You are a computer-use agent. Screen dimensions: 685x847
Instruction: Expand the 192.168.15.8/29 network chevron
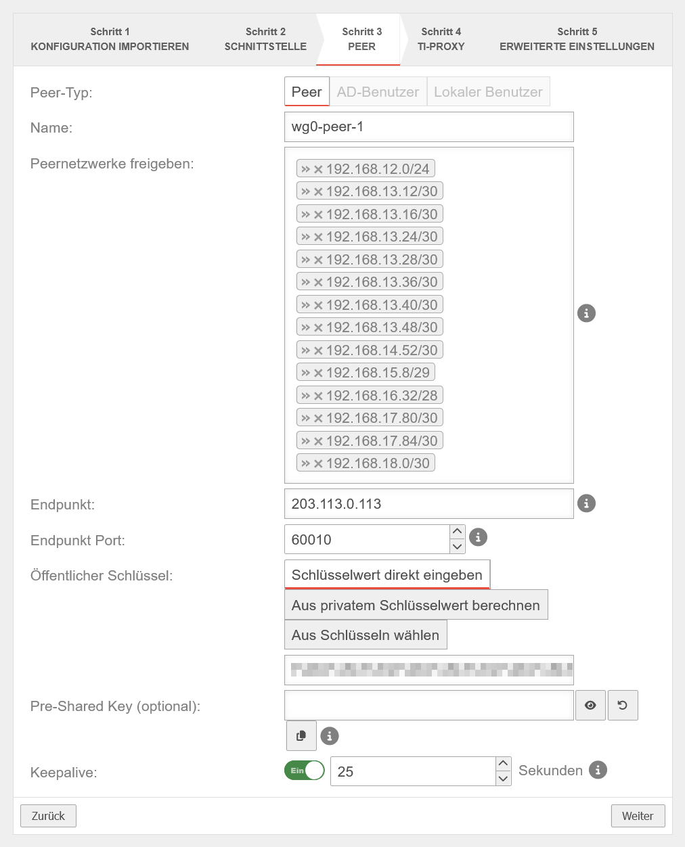(305, 373)
